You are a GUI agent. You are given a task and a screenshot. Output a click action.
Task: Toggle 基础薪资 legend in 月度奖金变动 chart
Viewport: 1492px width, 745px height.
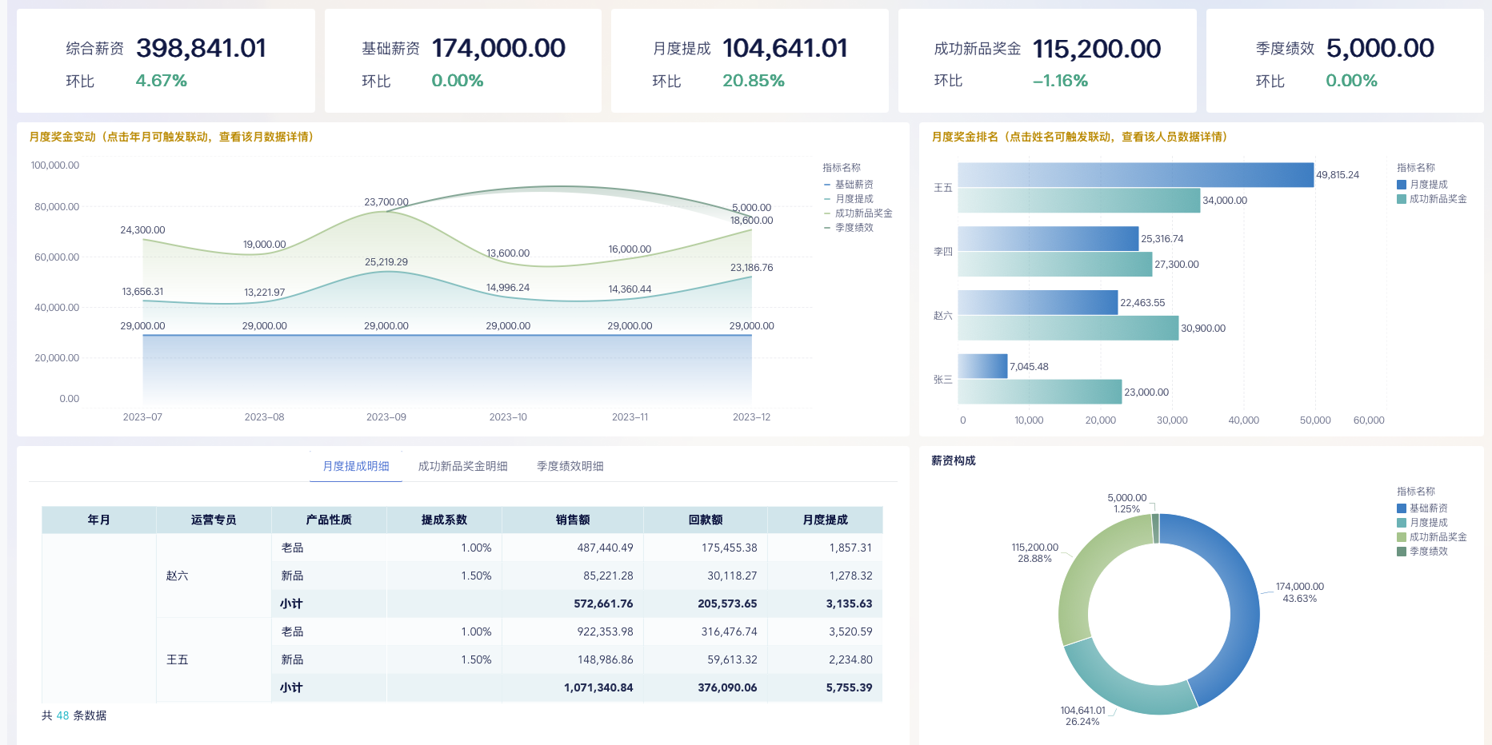[854, 185]
